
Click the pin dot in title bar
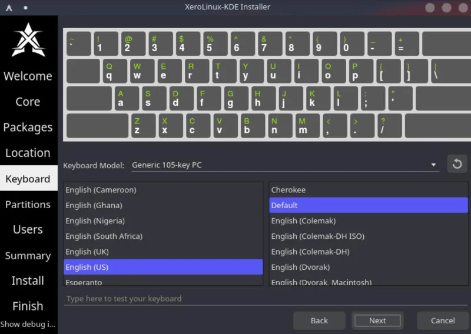(25, 8)
